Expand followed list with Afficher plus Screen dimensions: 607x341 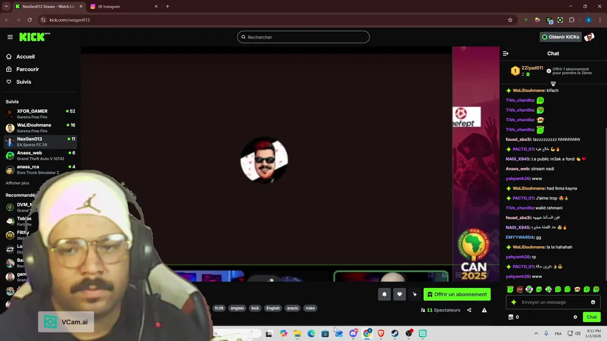(x=18, y=183)
